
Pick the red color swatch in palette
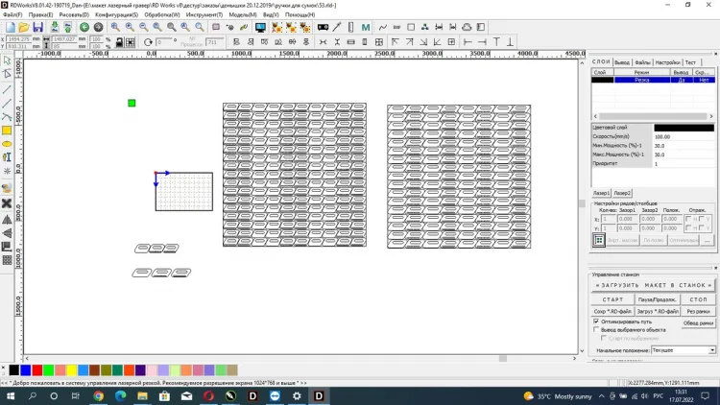(x=37, y=370)
